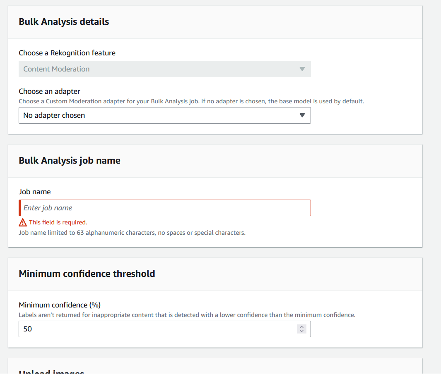Viewport: 441px width, 374px height.
Task: Click the Rekognition feature dropdown arrow icon
Action: [x=302, y=69]
